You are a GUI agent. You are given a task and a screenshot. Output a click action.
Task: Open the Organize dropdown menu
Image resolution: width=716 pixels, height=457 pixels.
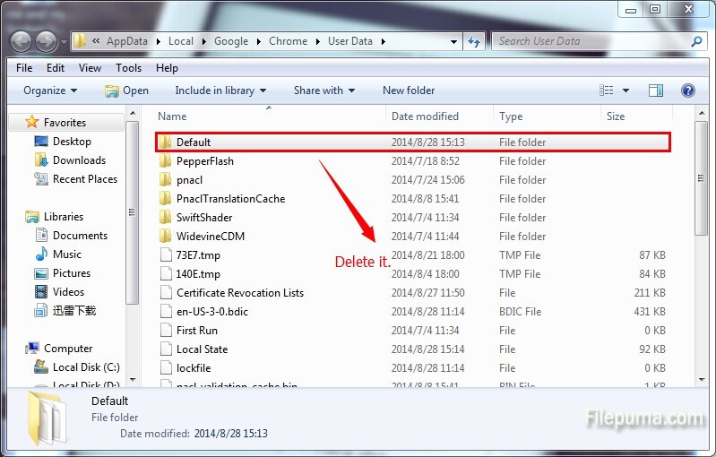tap(50, 91)
